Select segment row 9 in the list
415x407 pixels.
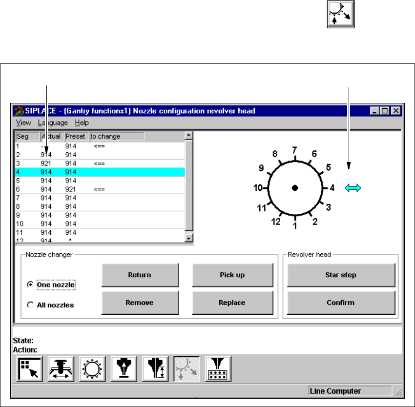100,215
